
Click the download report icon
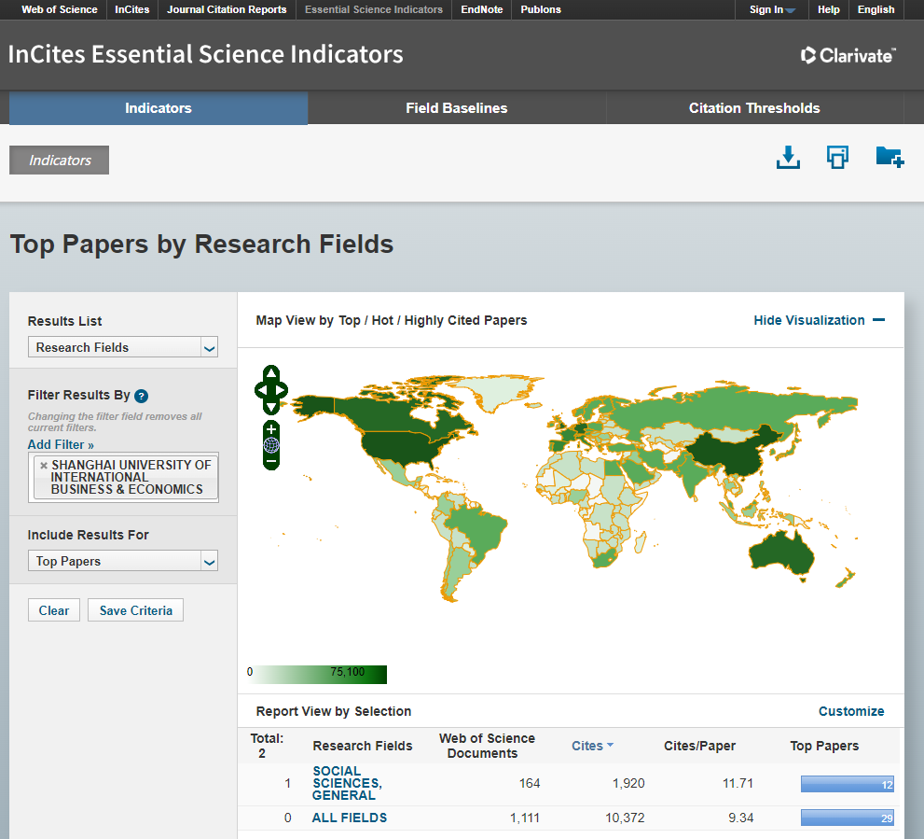pyautogui.click(x=788, y=158)
